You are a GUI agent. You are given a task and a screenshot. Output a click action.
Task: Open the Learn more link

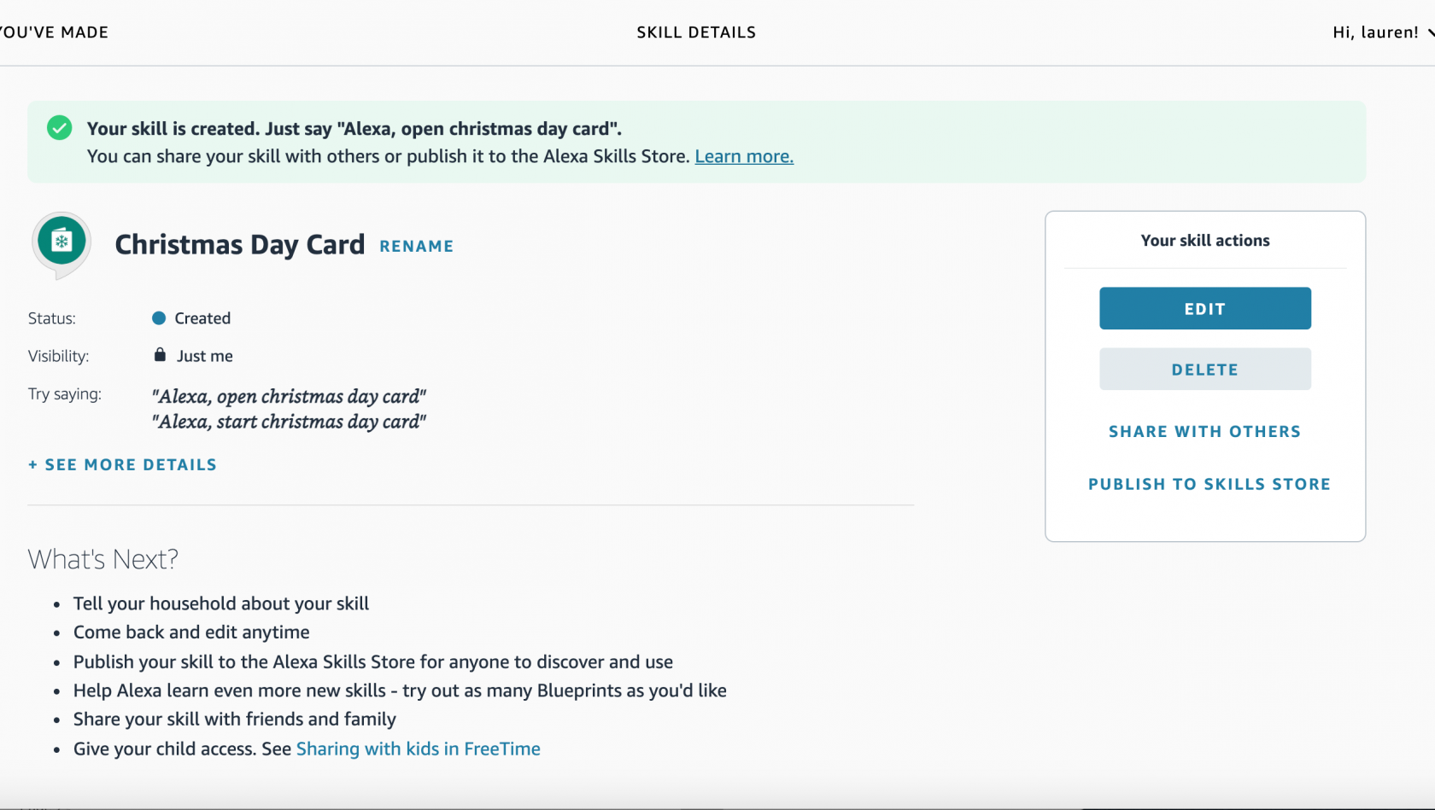(744, 157)
